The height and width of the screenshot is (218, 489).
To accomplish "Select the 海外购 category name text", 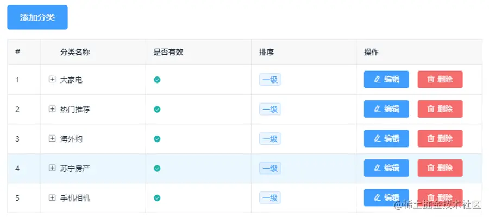I will [71, 139].
